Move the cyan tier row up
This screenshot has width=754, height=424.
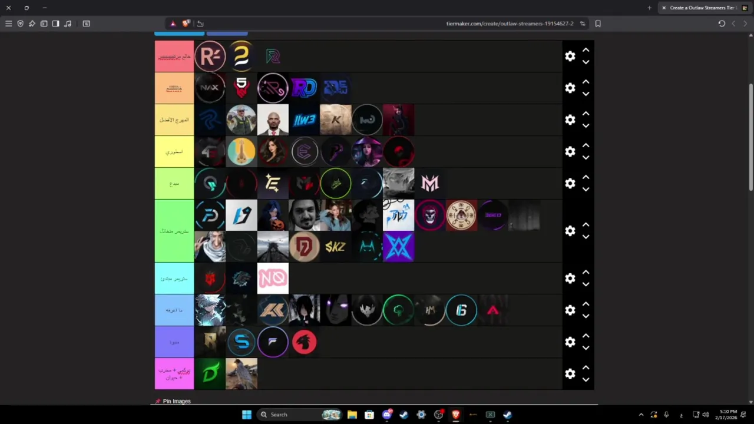point(586,272)
